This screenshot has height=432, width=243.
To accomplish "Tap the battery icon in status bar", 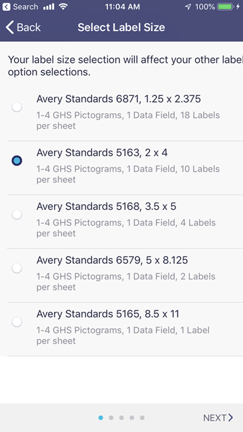I will click(225, 7).
